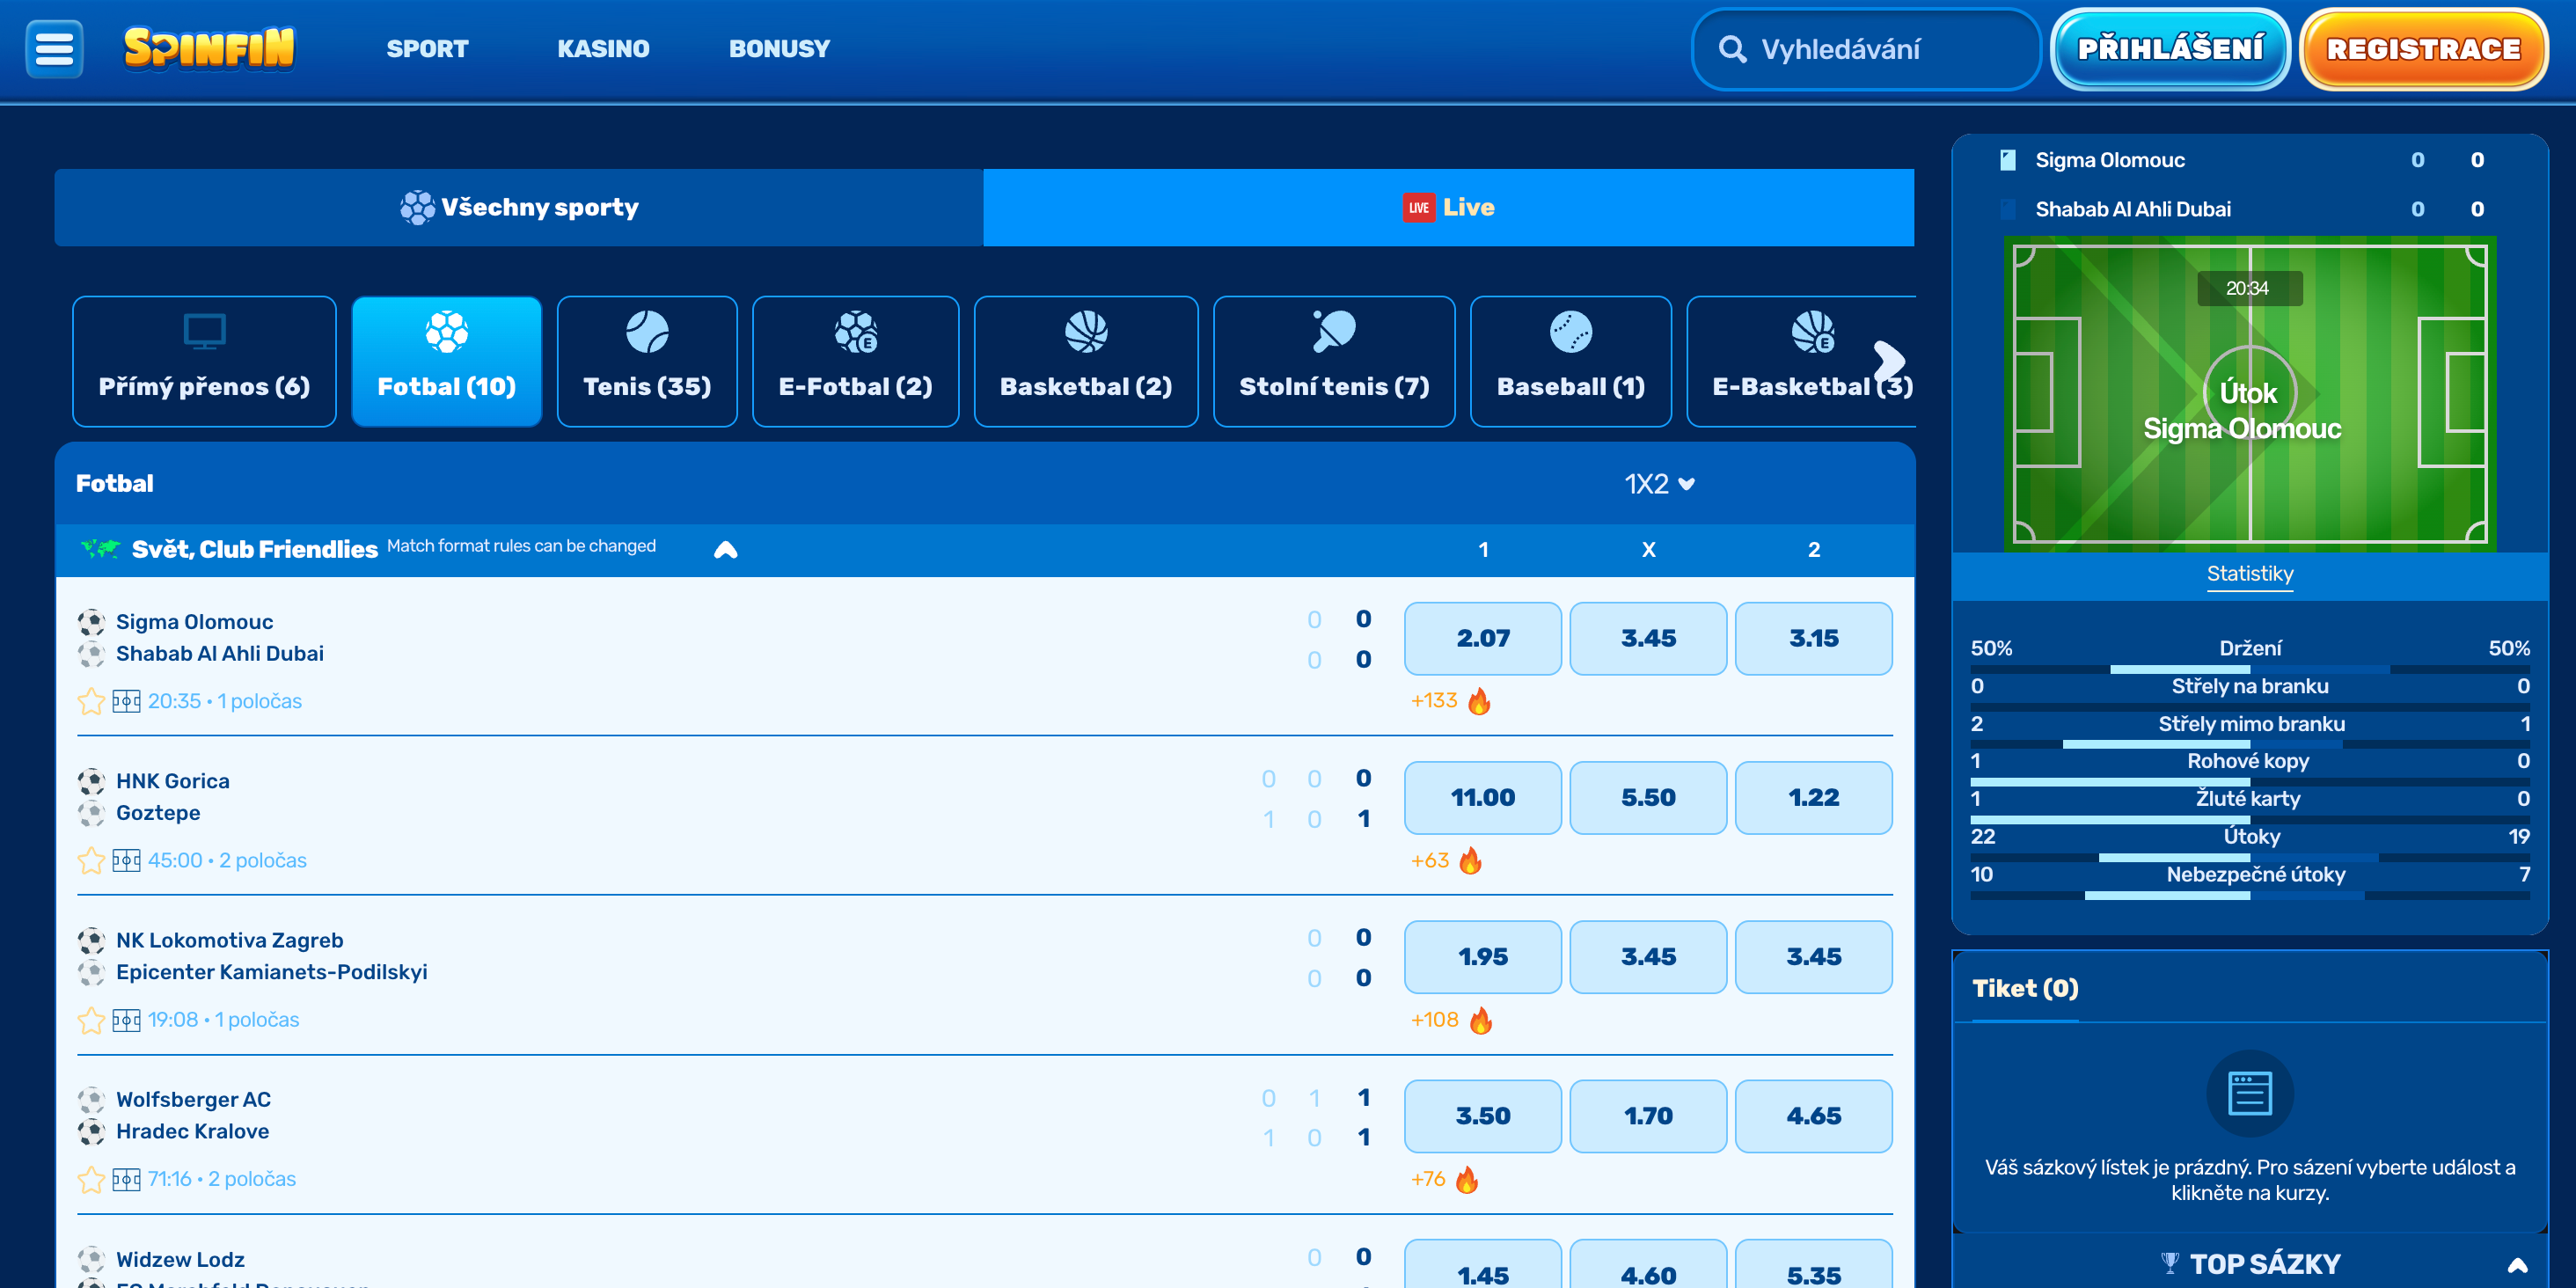Open the Sigma Olomouc match page

click(x=194, y=622)
